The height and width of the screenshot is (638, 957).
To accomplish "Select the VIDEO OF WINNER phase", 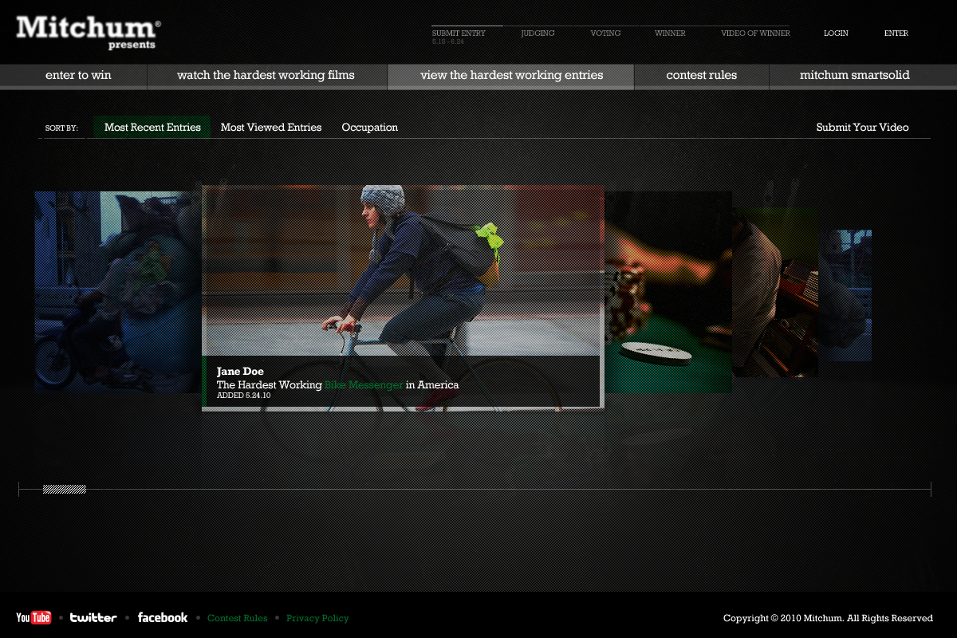I will [755, 33].
